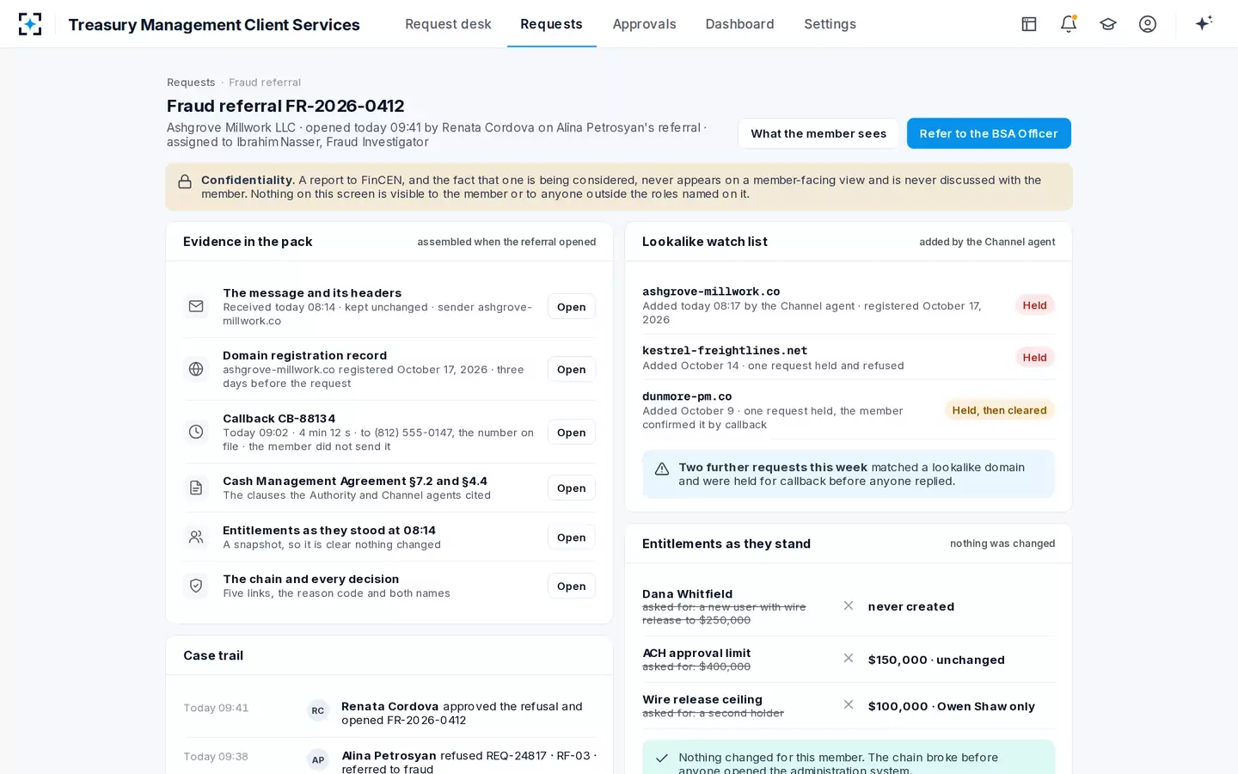Click the globe icon for domain record
Viewport: 1238px width, 774px height.
[x=196, y=369]
